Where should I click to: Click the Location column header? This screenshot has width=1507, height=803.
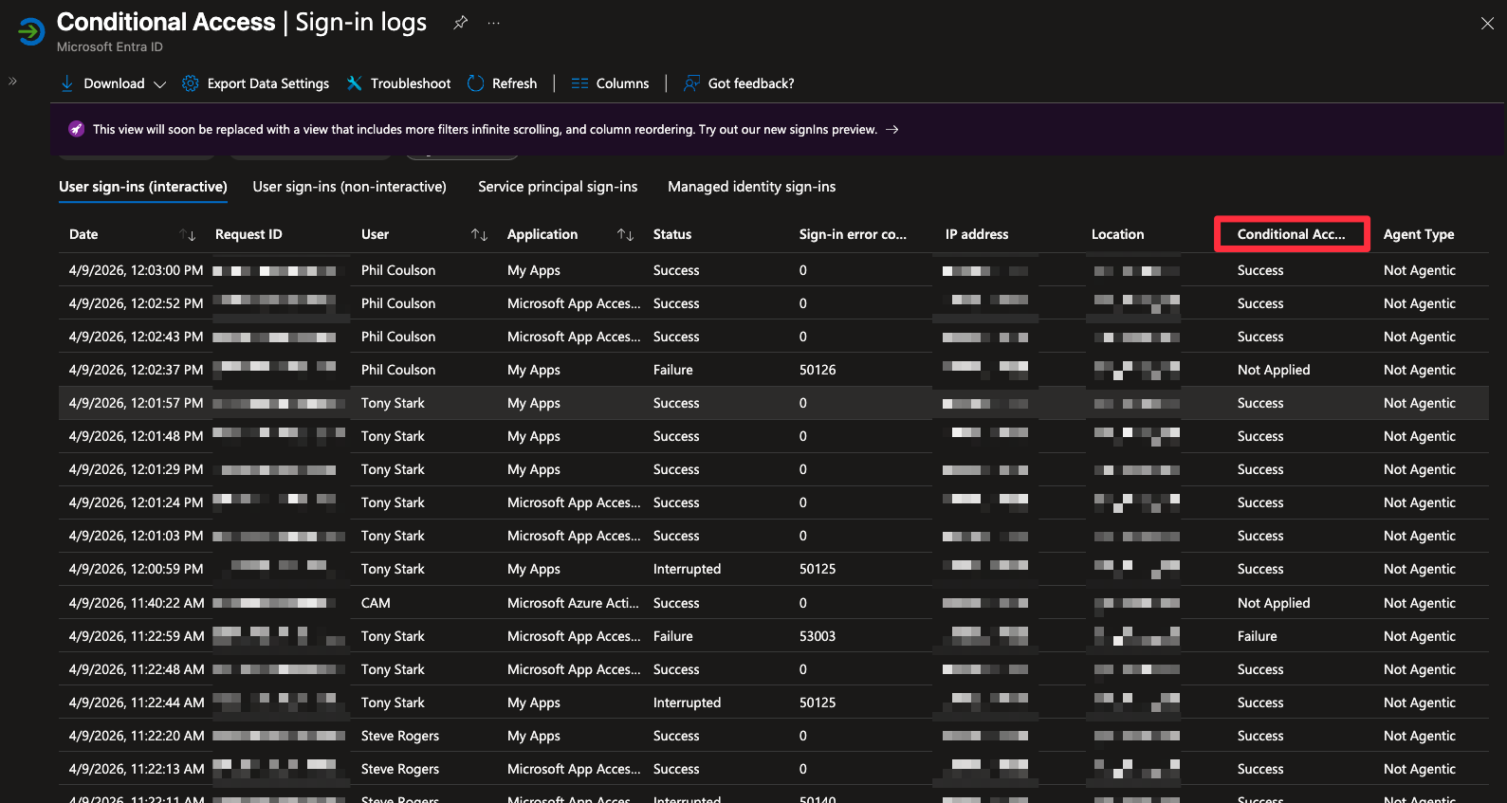click(1117, 234)
